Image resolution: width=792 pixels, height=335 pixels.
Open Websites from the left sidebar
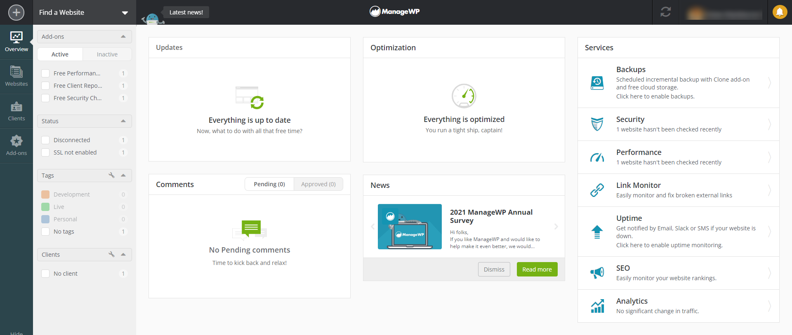[16, 76]
